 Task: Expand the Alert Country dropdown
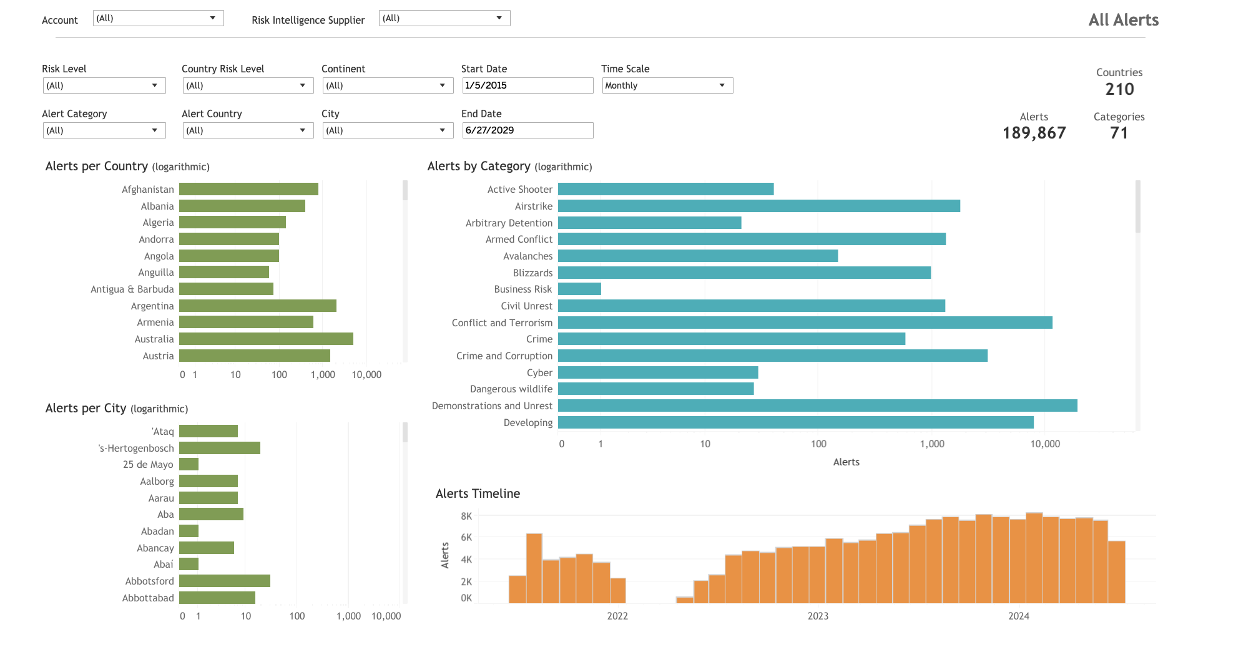pos(247,130)
